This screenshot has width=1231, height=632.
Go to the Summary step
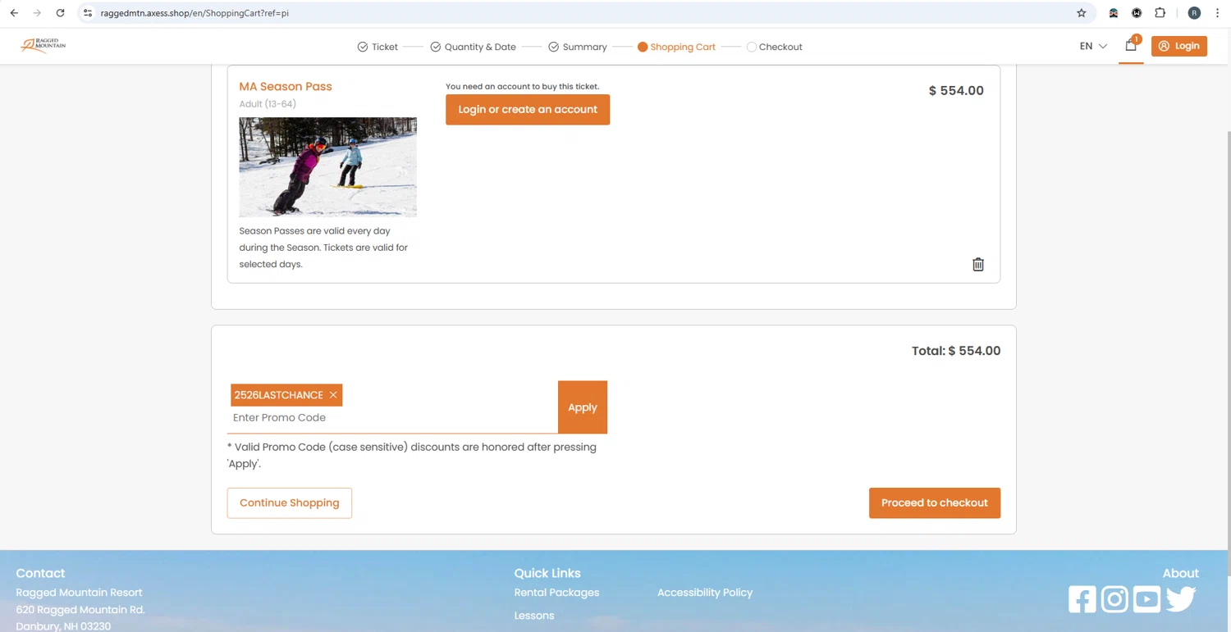point(578,47)
